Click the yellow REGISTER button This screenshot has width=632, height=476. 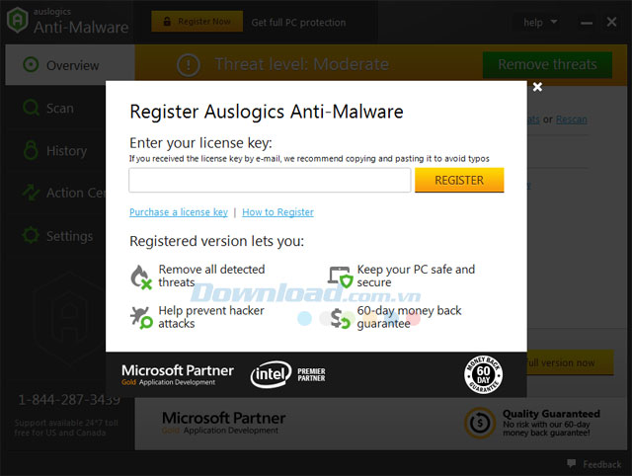459,180
